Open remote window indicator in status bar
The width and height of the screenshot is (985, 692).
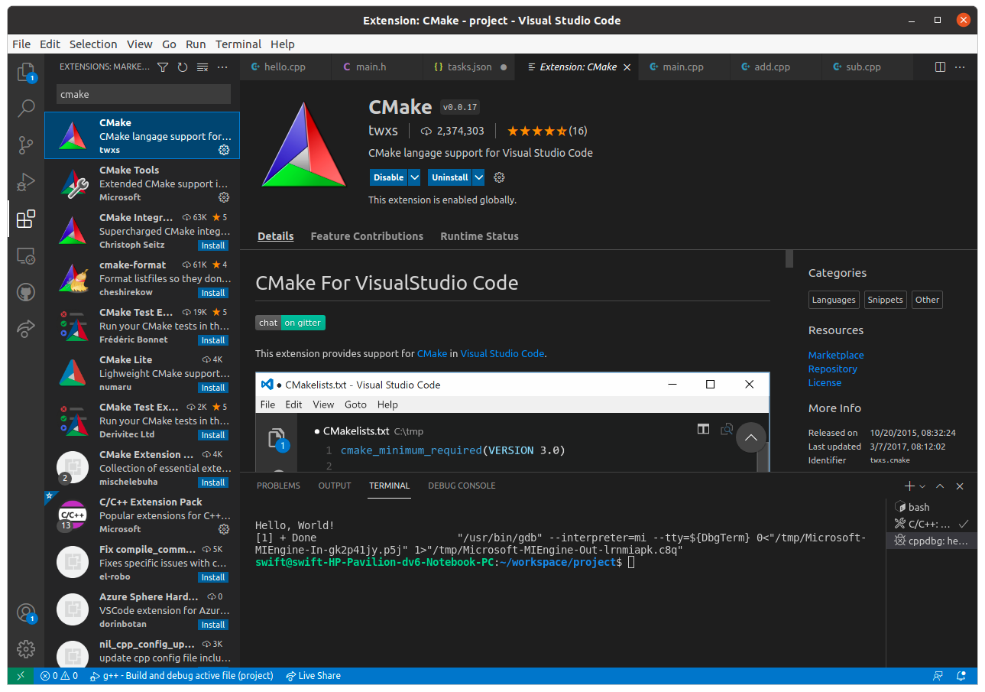pos(21,676)
